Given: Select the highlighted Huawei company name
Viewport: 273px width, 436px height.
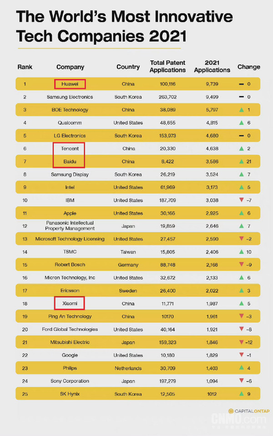Looking at the screenshot, I should [70, 84].
